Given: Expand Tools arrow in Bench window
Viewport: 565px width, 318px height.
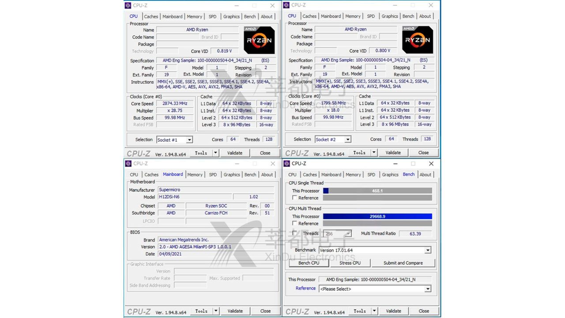Looking at the screenshot, I should (374, 311).
